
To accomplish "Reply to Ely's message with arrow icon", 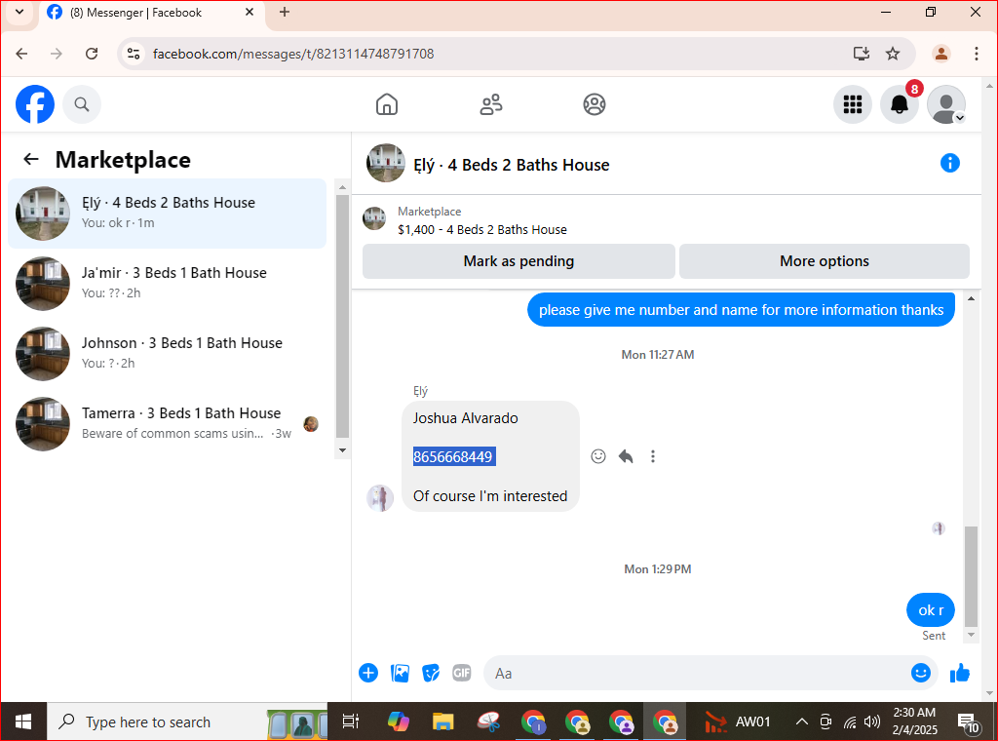I will (626, 456).
